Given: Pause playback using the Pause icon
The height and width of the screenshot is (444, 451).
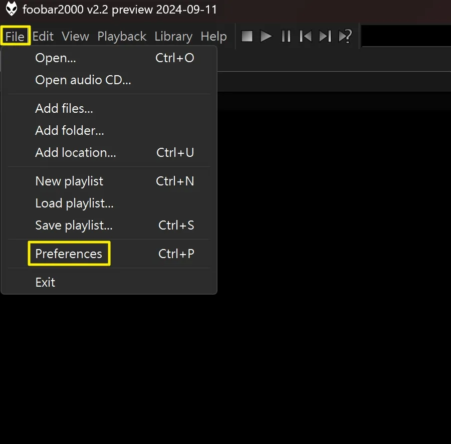Looking at the screenshot, I should pyautogui.click(x=286, y=36).
